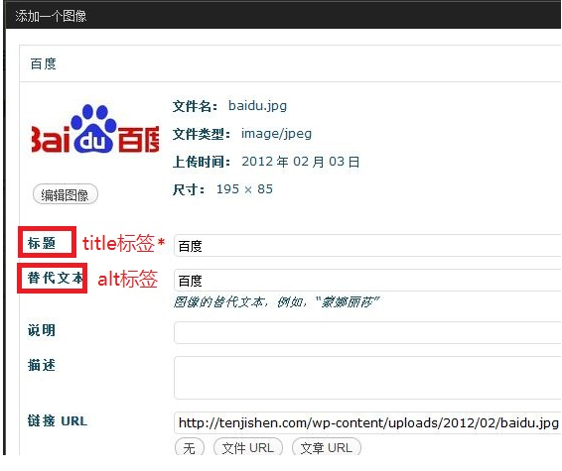Click the 链接 URL field label
The width and height of the screenshot is (562, 471).
(58, 420)
